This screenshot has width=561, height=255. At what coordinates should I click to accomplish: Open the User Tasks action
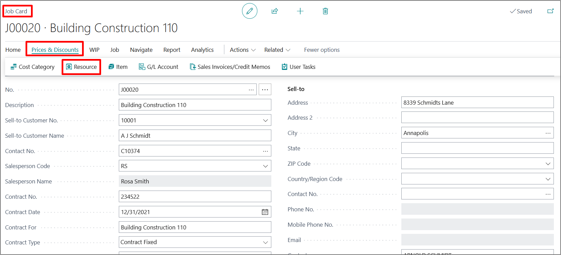pos(299,67)
